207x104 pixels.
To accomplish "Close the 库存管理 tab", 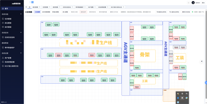I will [60, 7].
